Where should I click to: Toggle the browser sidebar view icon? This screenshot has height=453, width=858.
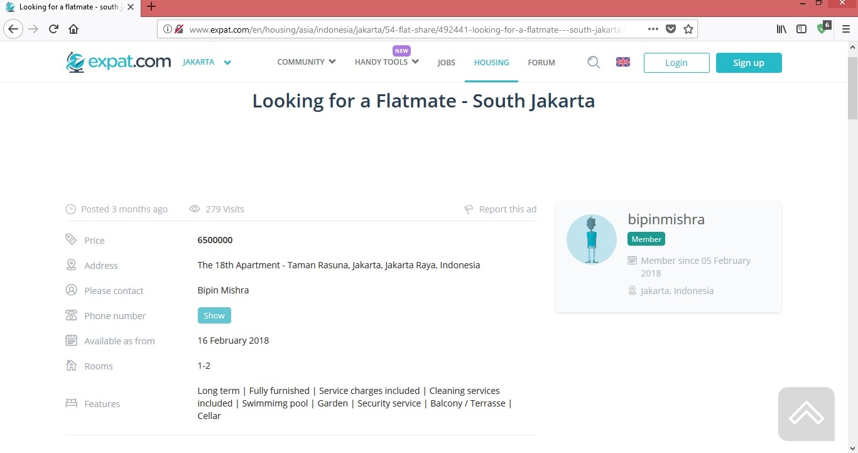pyautogui.click(x=801, y=29)
